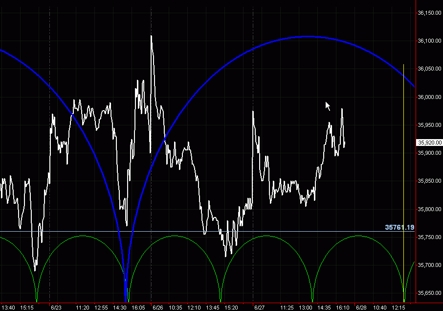
Task: Click the 35,950.00 price axis label
Action: click(x=429, y=125)
